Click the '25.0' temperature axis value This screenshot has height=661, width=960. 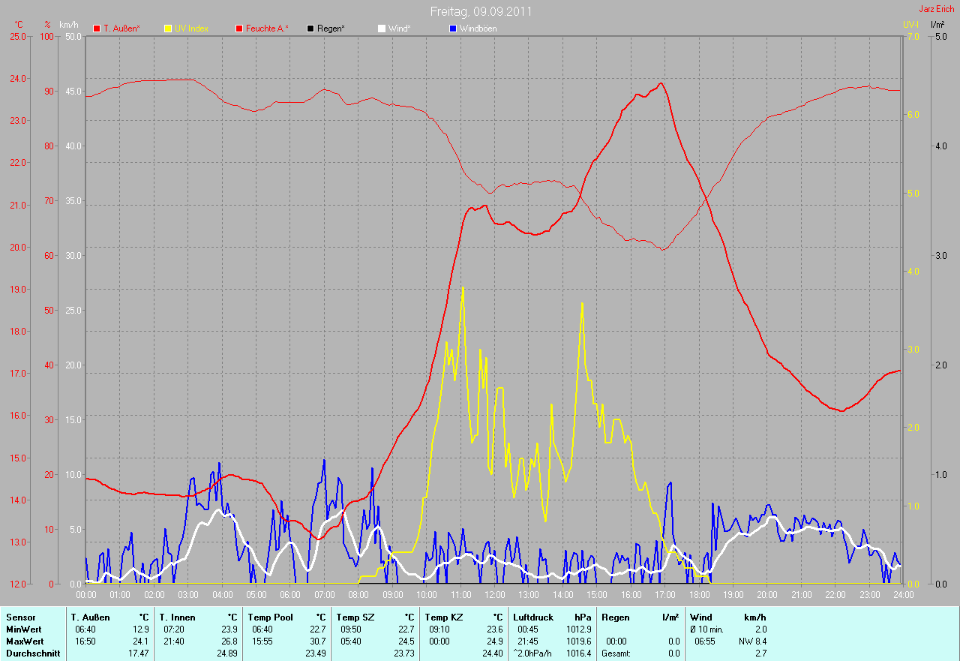pyautogui.click(x=17, y=36)
